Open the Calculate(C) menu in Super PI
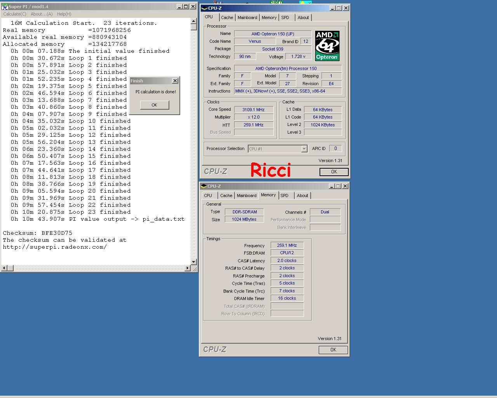497x398 pixels. (15, 14)
